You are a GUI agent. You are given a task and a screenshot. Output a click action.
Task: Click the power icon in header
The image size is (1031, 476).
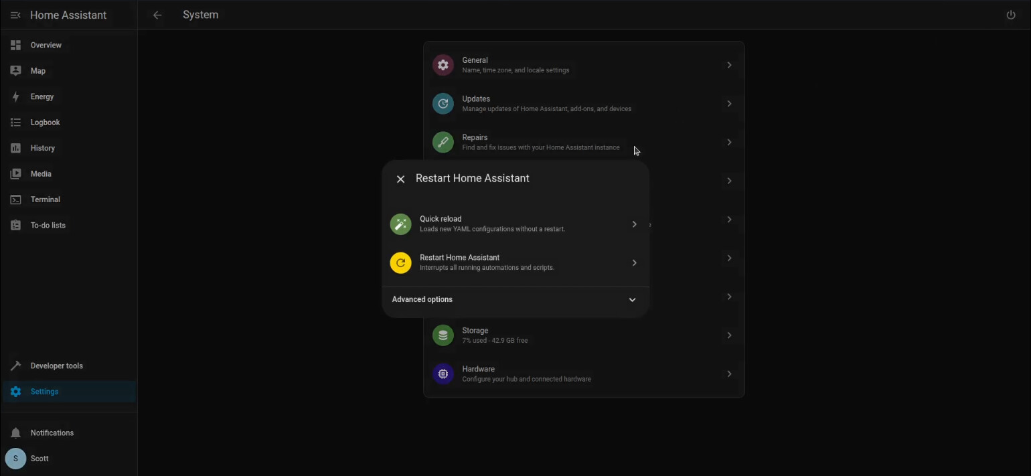1011,15
